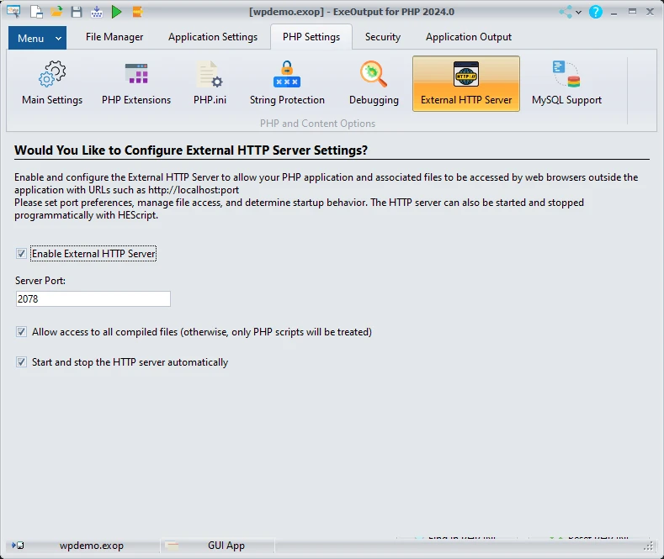The width and height of the screenshot is (664, 559).
Task: Click the Server Port input field
Action: click(x=93, y=299)
